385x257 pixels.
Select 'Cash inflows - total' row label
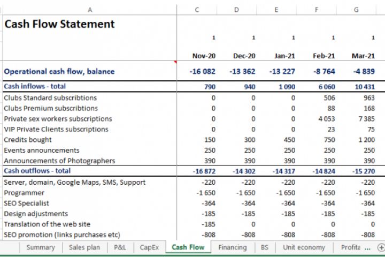coord(35,86)
